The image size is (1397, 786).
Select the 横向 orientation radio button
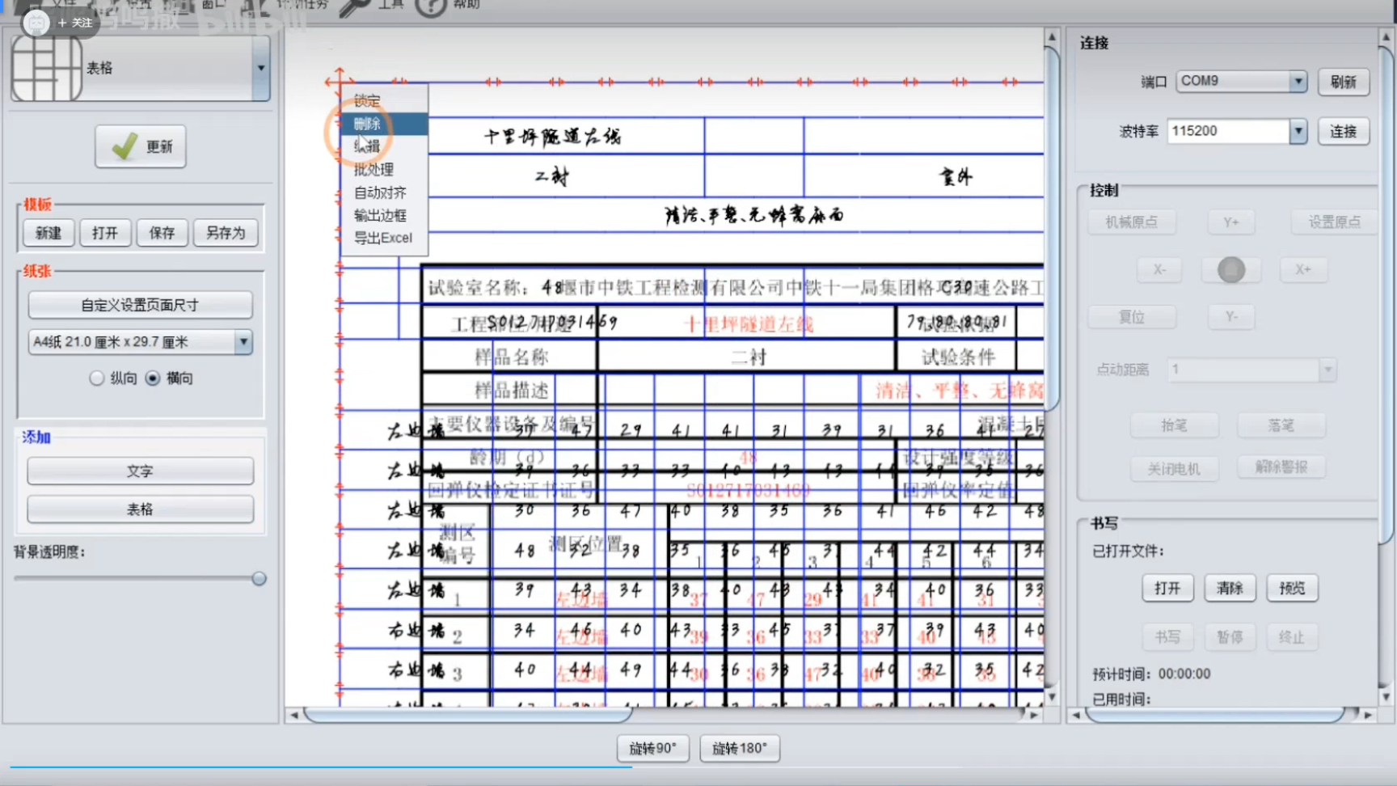[x=152, y=378]
